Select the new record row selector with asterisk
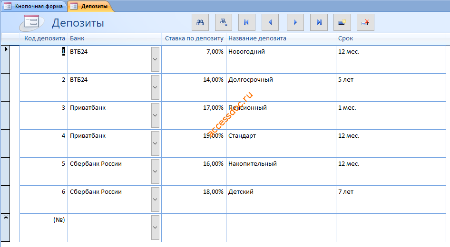The image size is (450, 247). [5, 228]
